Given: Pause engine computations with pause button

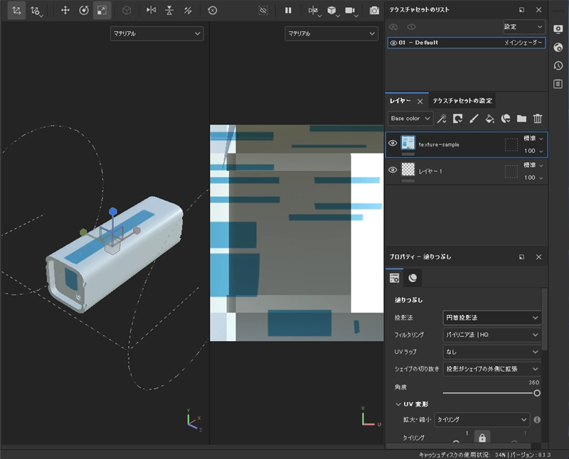Looking at the screenshot, I should 288,10.
